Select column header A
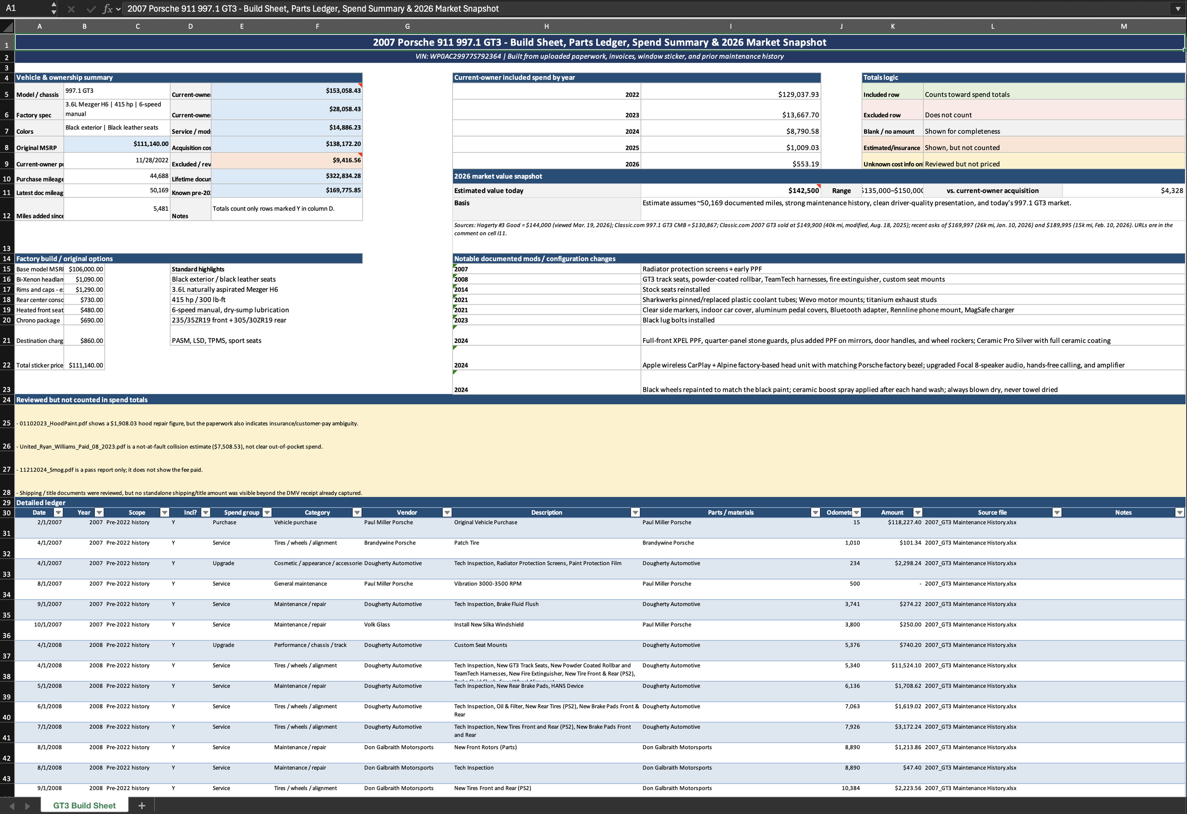The width and height of the screenshot is (1187, 814). 39,27
